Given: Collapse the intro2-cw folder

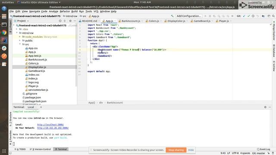Looking at the screenshot, I should tap(17, 33).
